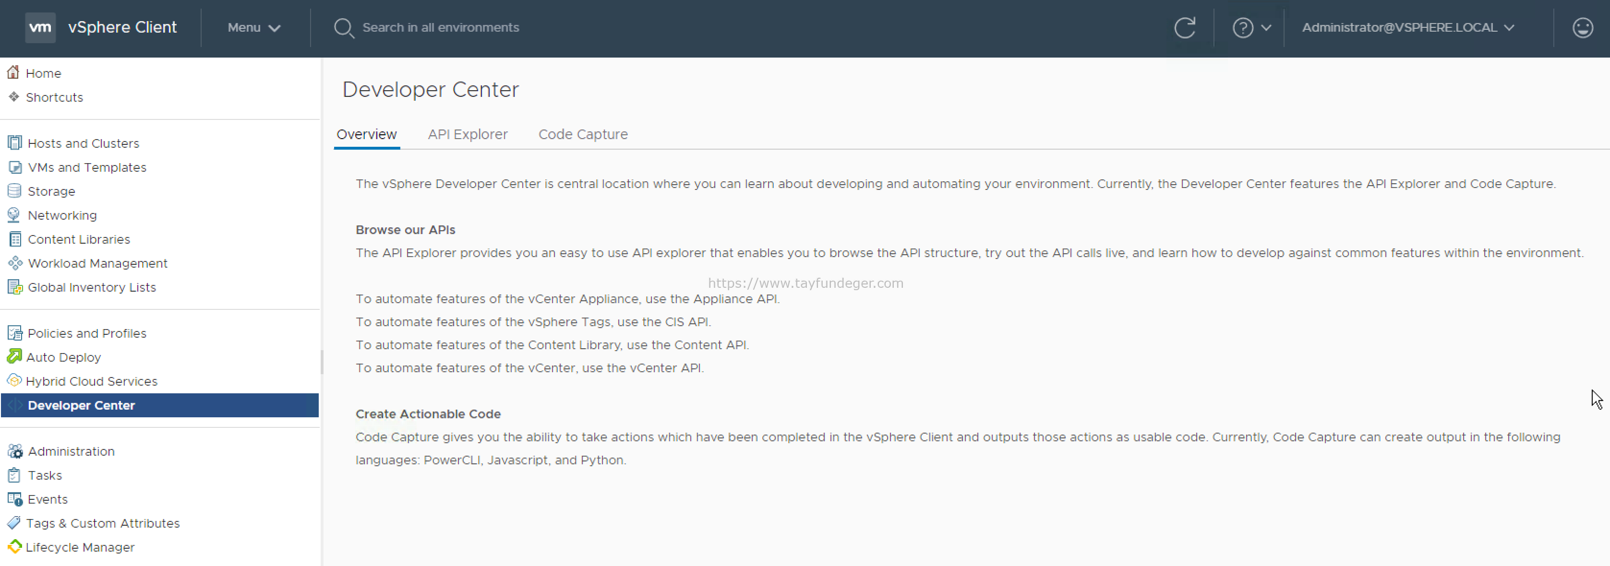
Task: Click the sidebar collapse handle
Action: (x=322, y=362)
